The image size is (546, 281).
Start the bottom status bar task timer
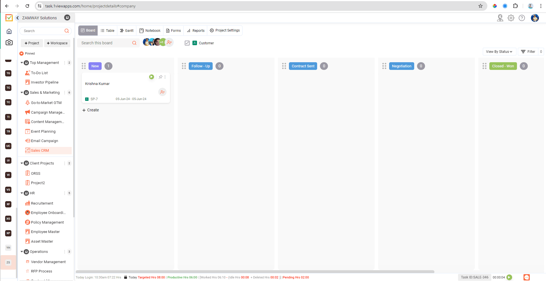(x=509, y=277)
